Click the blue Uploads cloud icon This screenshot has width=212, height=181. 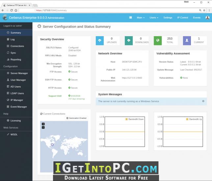tap(100, 40)
